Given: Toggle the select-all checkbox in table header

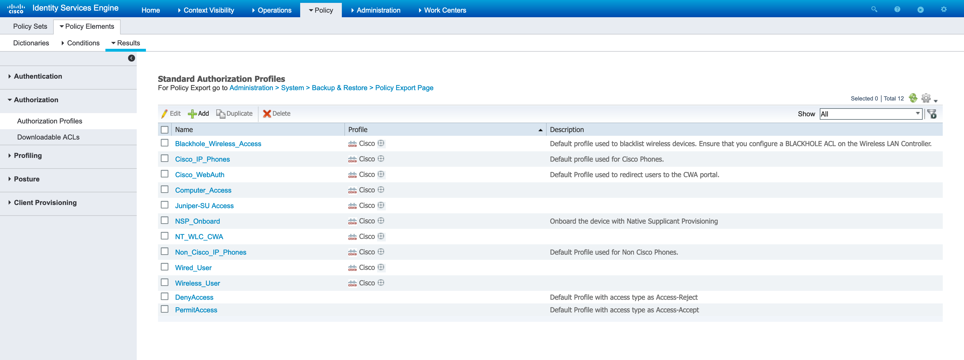Looking at the screenshot, I should (165, 130).
